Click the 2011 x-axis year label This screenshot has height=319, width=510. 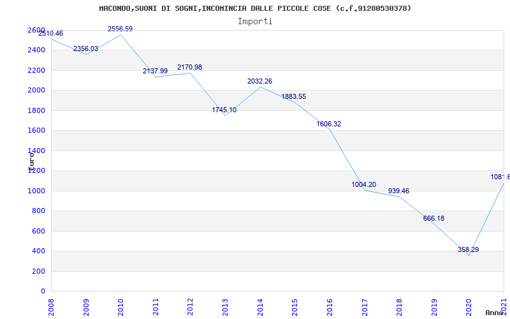(156, 308)
